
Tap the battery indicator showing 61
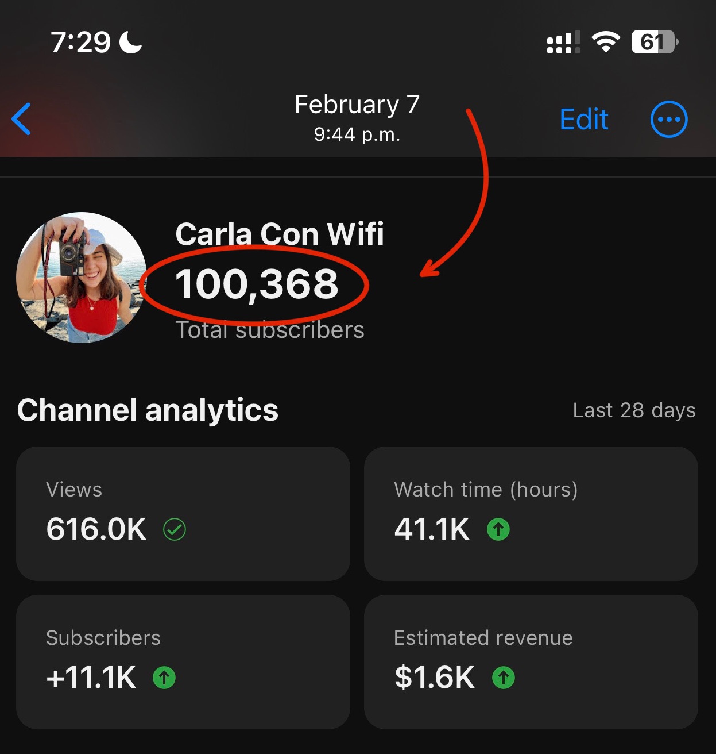pos(655,42)
